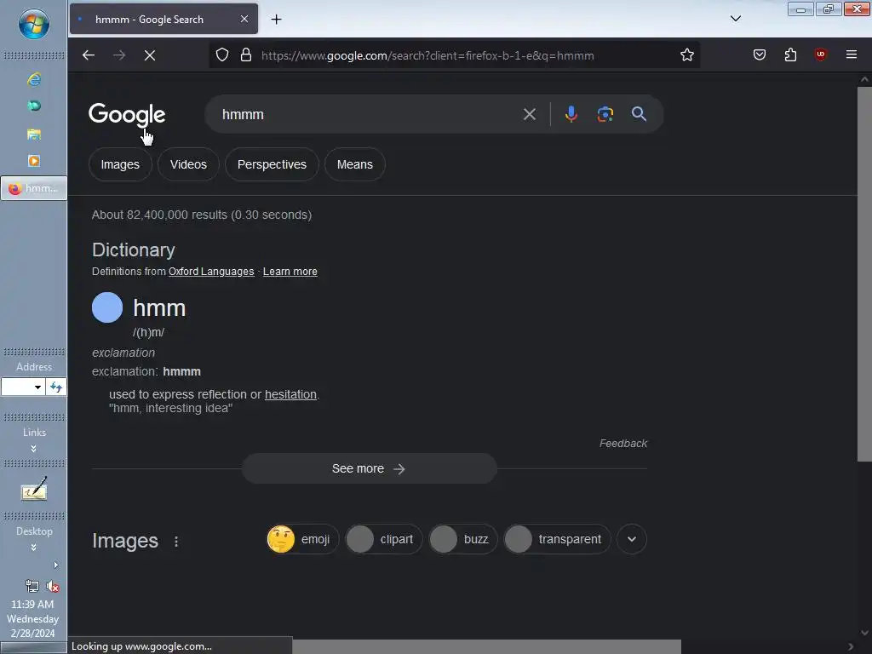The image size is (872, 654).
Task: Close the hmmm Google Search tab
Action: coord(244,19)
